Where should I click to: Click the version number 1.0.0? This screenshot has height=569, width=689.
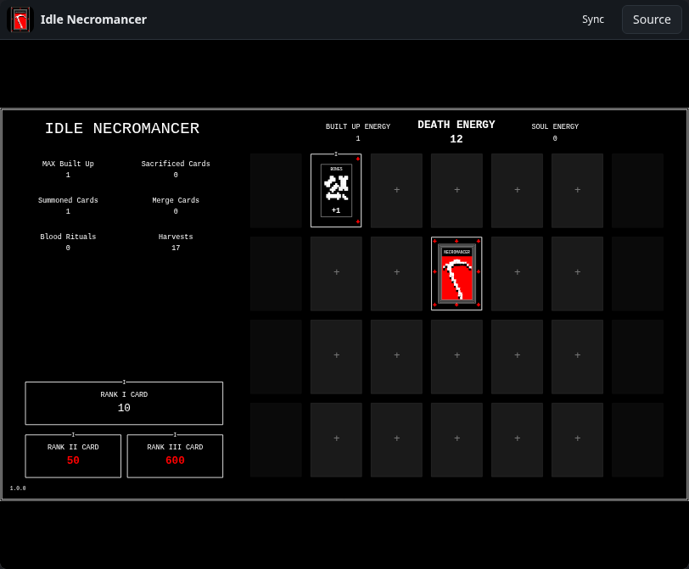pos(18,488)
